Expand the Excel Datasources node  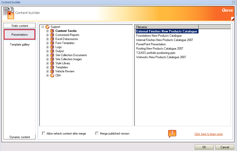47,39
